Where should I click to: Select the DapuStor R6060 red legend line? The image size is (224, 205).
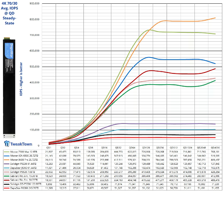point(6,188)
